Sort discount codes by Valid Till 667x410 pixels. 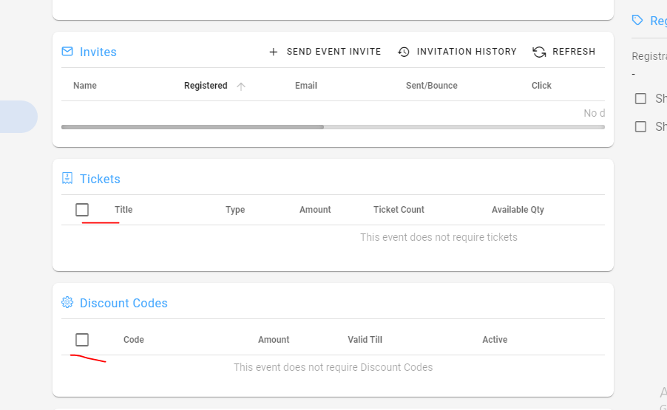pyautogui.click(x=365, y=340)
